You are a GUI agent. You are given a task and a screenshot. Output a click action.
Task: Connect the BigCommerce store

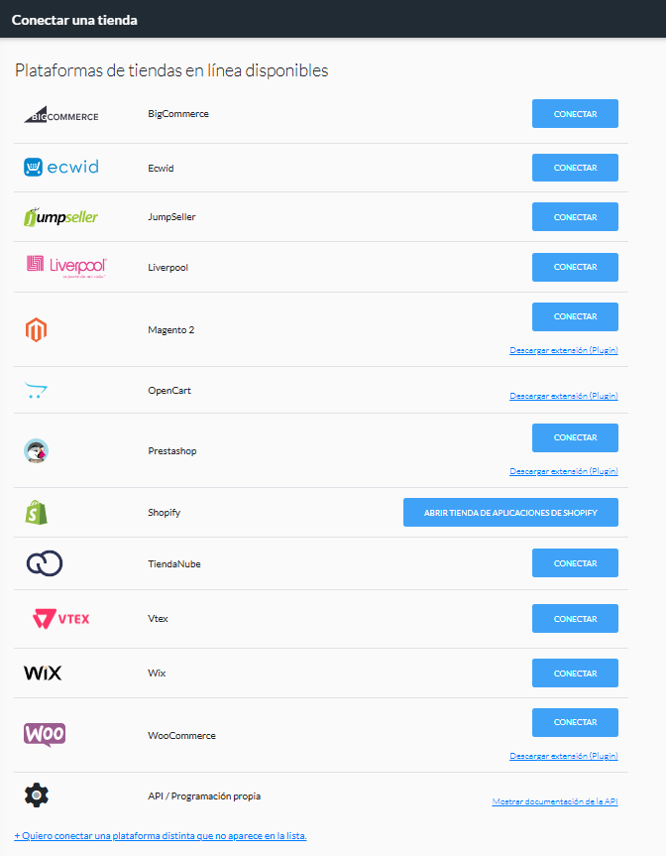[x=575, y=113]
